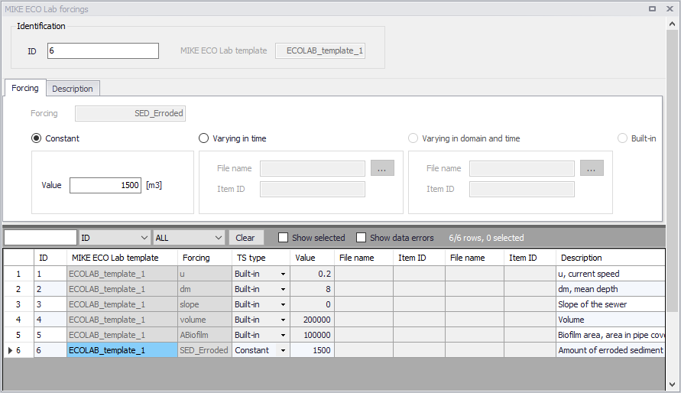This screenshot has height=393, width=681.
Task: Click value cell 1500 in table row 6
Action: 313,350
